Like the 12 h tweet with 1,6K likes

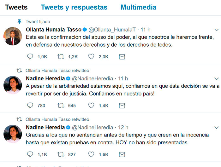pyautogui.click(x=91, y=154)
